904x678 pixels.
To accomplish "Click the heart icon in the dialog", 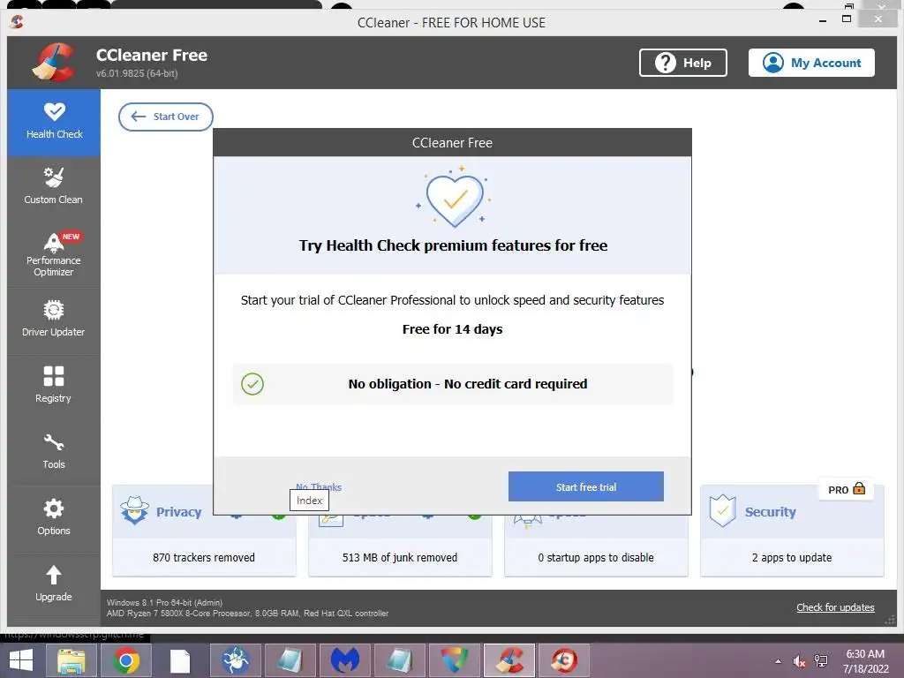I will coord(454,199).
